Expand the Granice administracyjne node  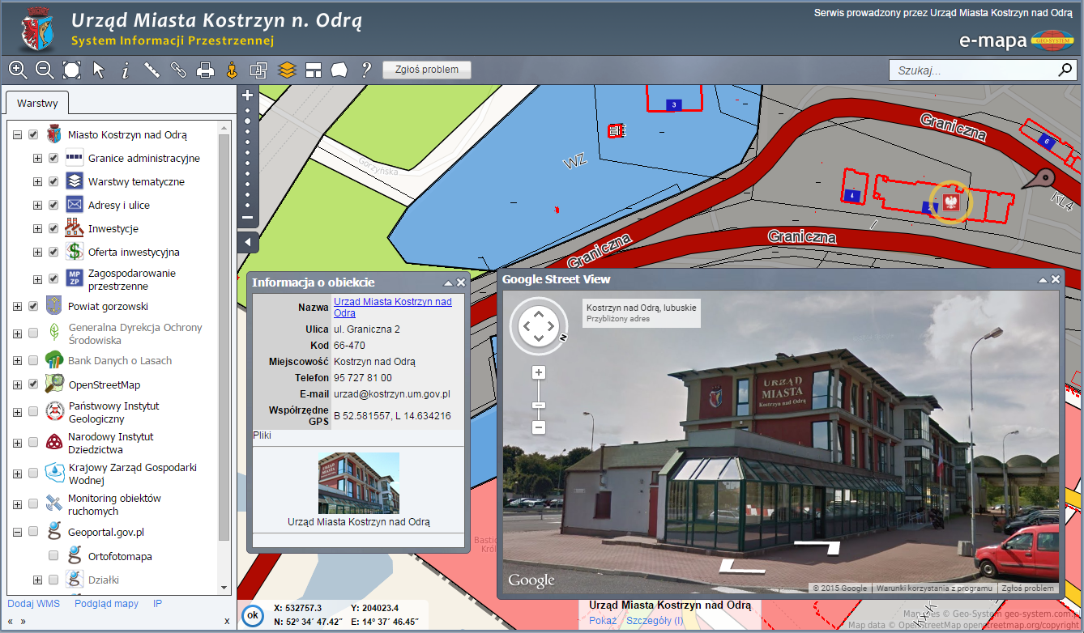tap(37, 159)
